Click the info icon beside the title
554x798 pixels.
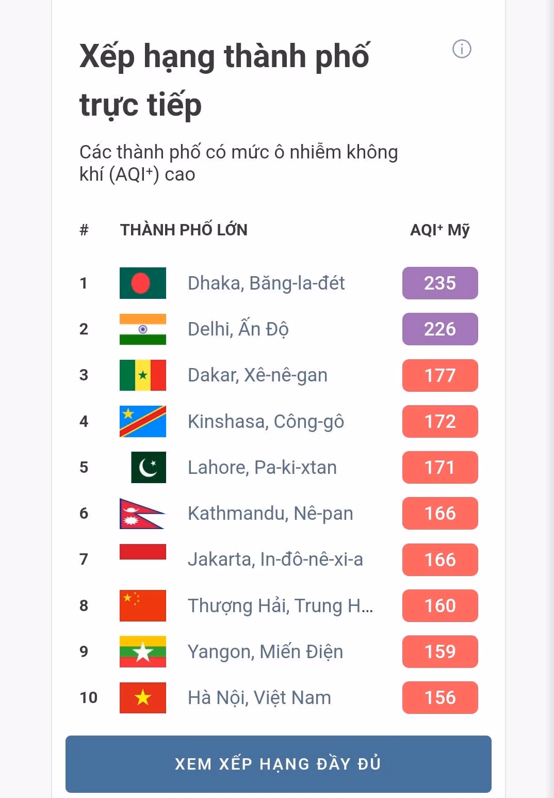(x=462, y=49)
